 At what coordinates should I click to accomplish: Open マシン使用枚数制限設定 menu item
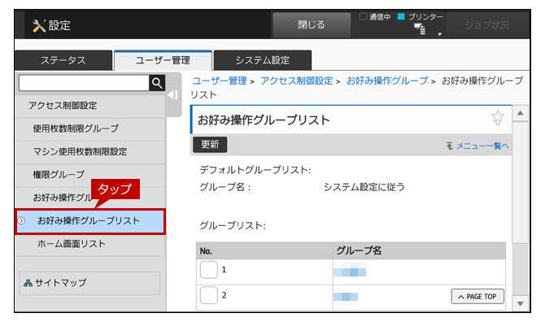point(90,152)
